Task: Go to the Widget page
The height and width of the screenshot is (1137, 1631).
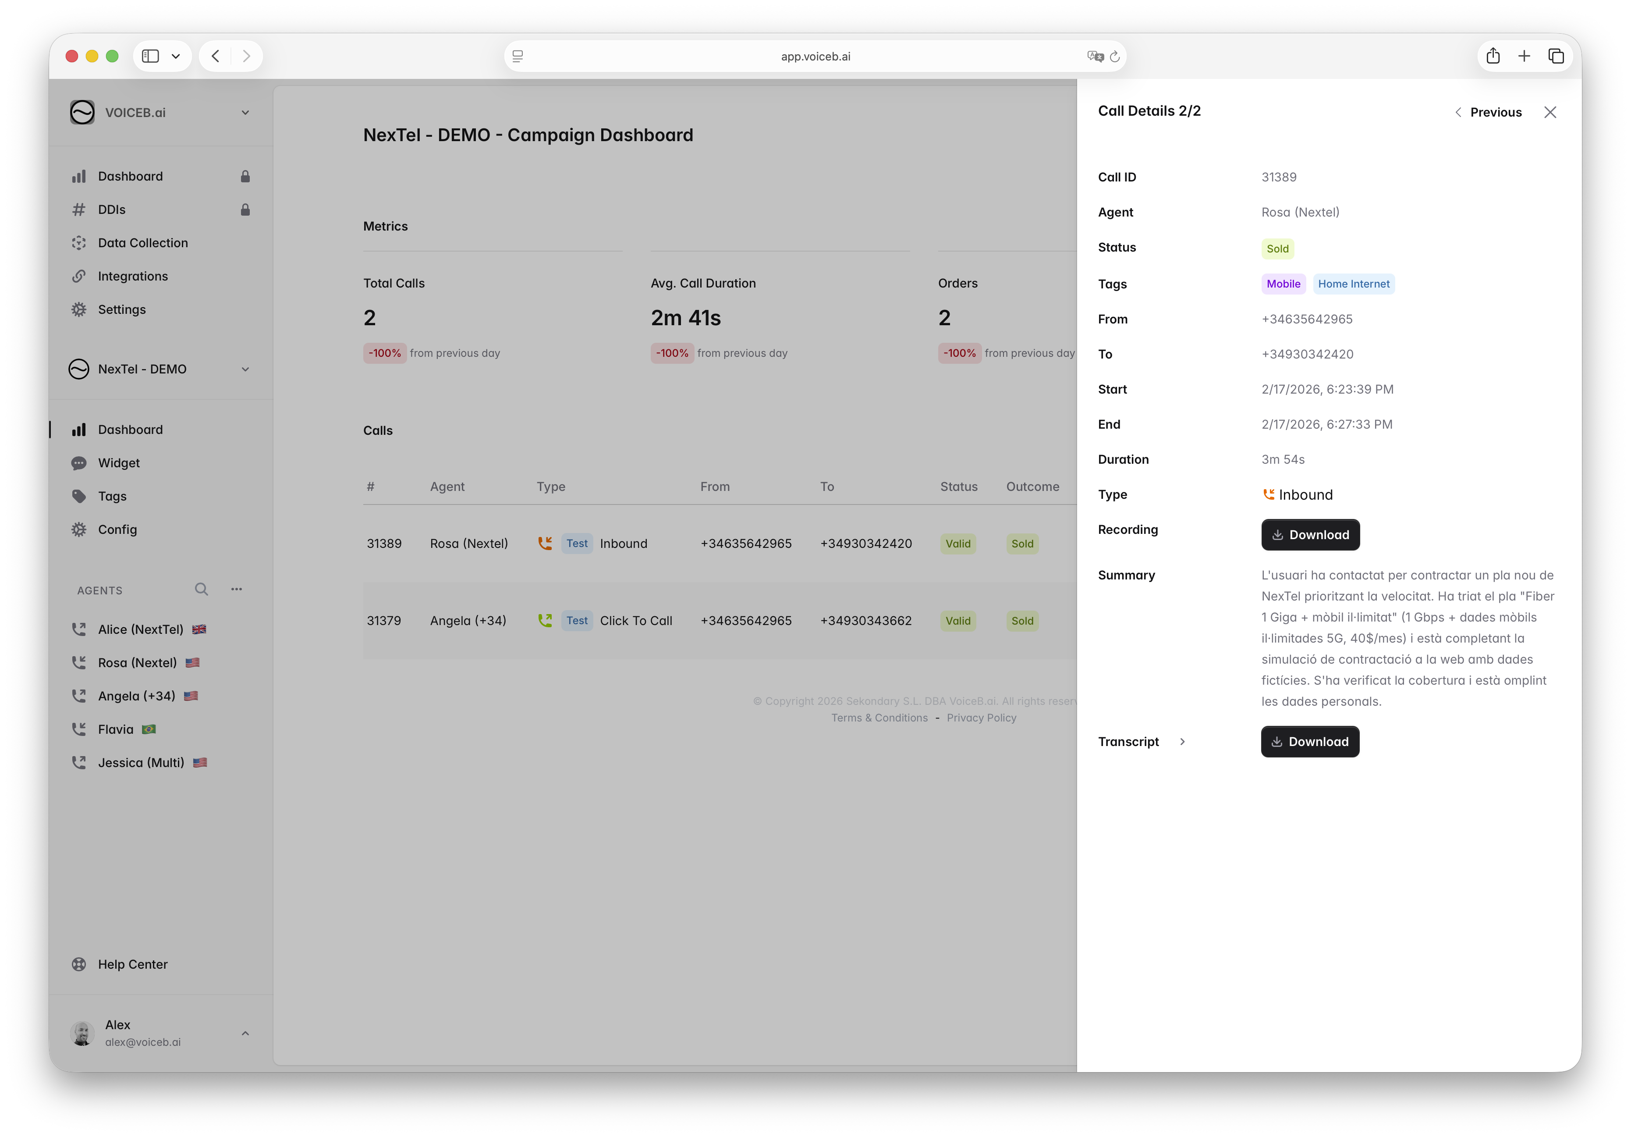Action: click(x=119, y=463)
